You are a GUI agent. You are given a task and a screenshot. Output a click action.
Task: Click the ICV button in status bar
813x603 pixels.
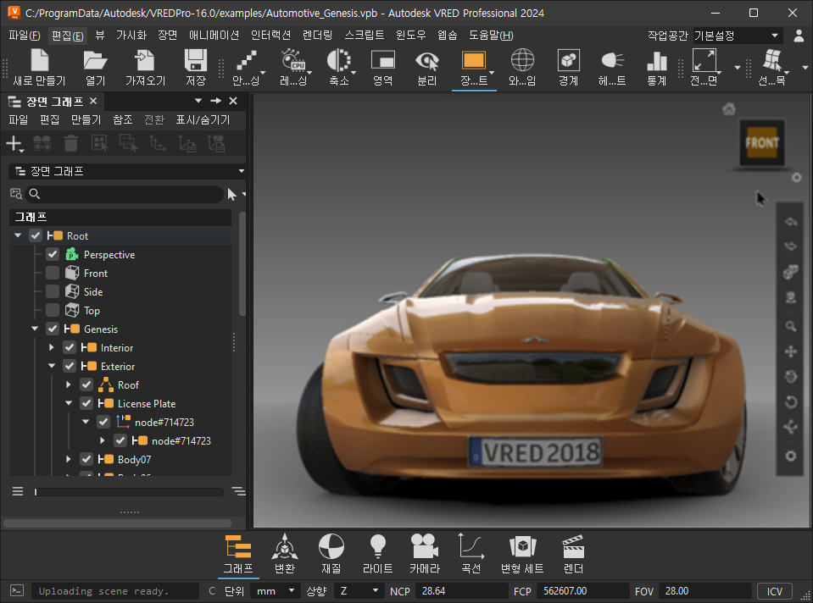tap(774, 591)
